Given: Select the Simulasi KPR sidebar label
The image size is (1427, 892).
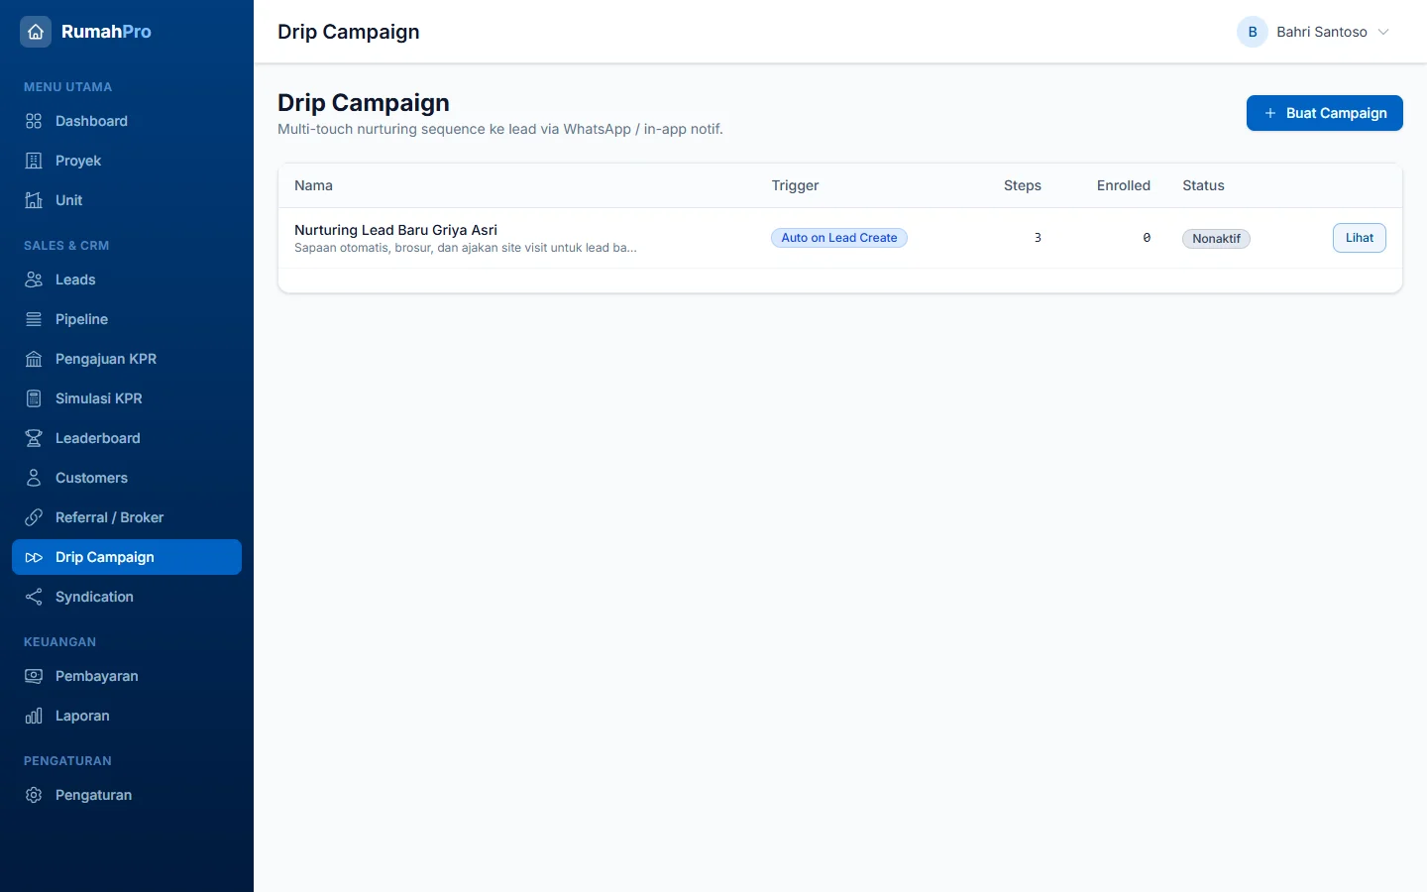Looking at the screenshot, I should 99,398.
